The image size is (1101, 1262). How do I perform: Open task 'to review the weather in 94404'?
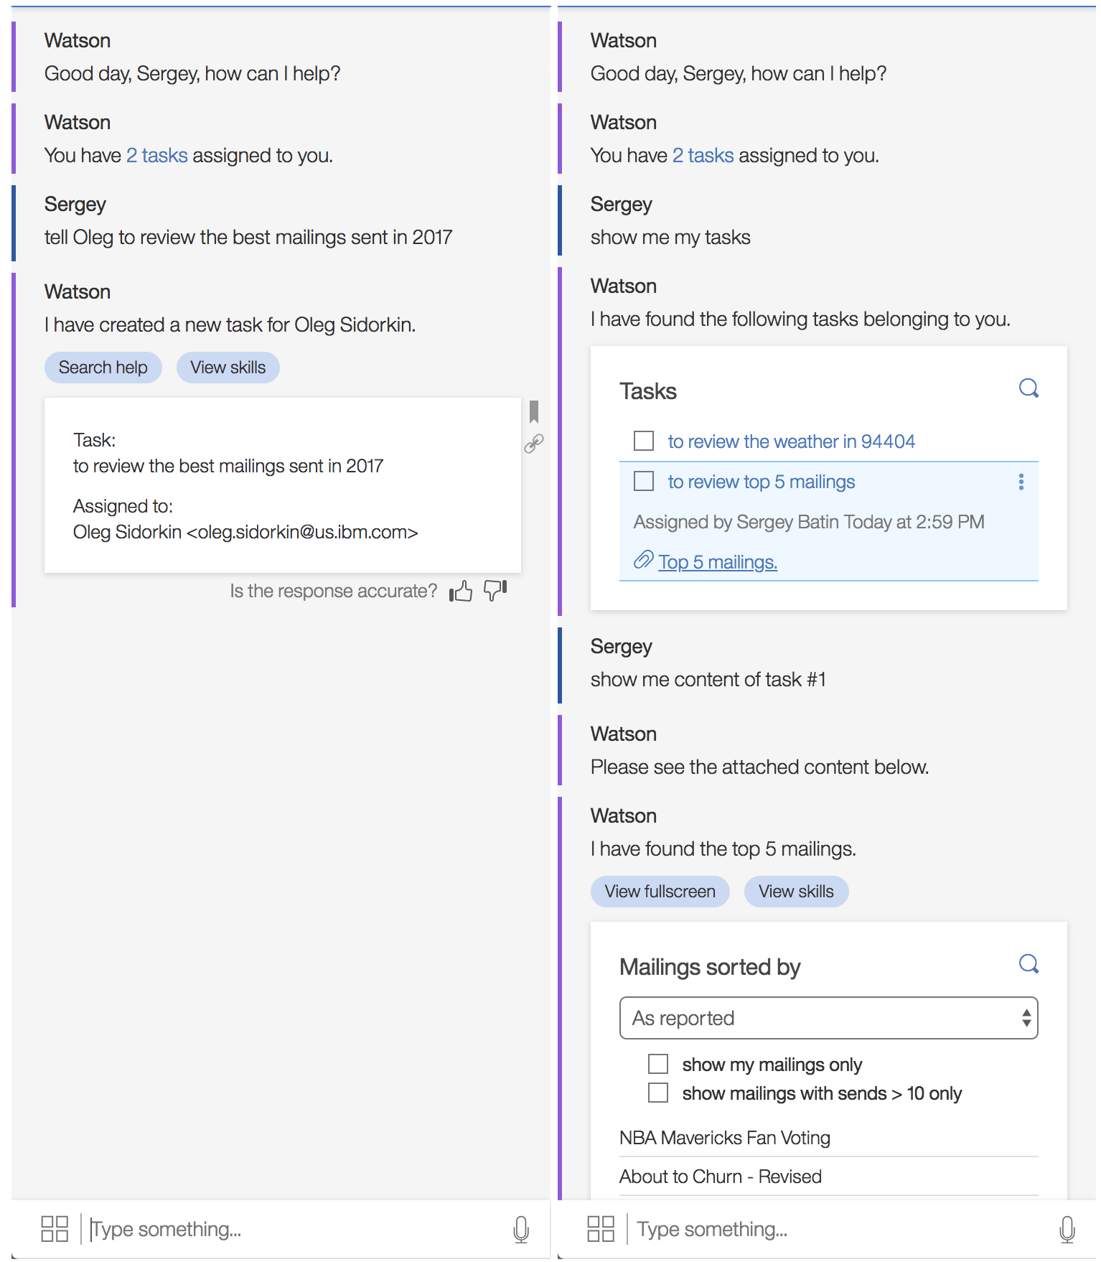(791, 441)
